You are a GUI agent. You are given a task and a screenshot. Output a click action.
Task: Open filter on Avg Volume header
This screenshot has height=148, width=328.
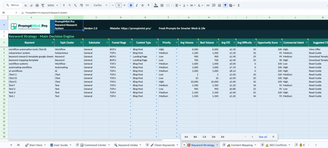(197, 42)
